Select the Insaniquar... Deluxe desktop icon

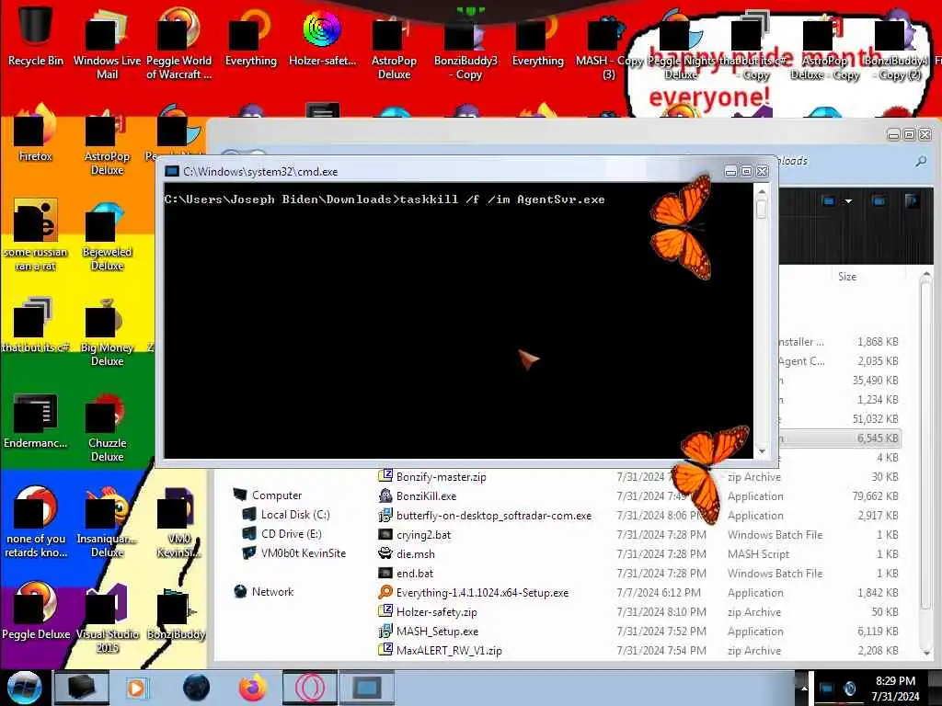[107, 522]
